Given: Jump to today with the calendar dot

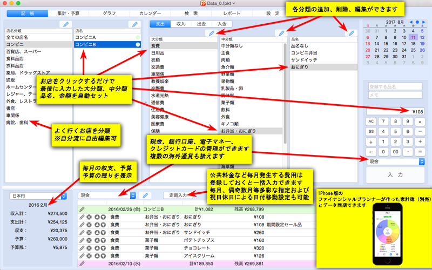Looking at the screenshot, I should [x=417, y=22].
